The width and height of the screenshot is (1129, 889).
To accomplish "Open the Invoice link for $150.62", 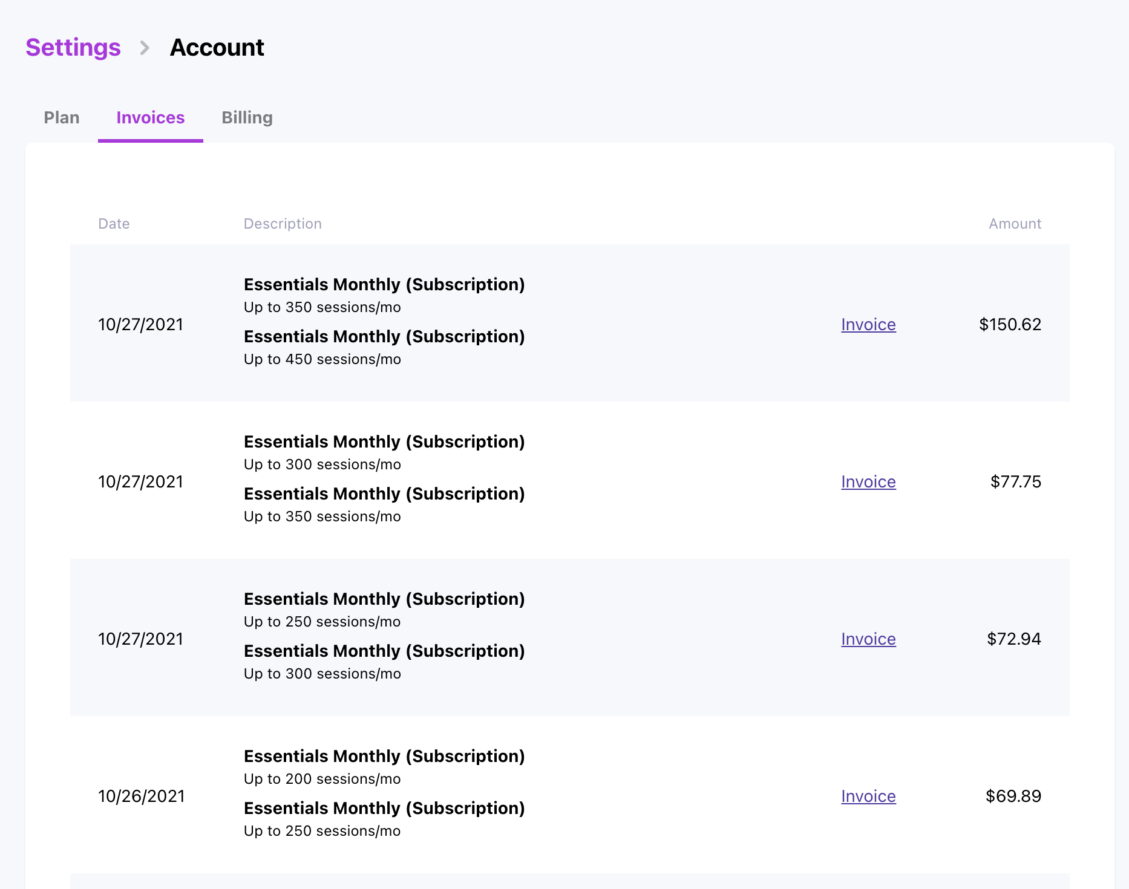I will click(x=868, y=325).
